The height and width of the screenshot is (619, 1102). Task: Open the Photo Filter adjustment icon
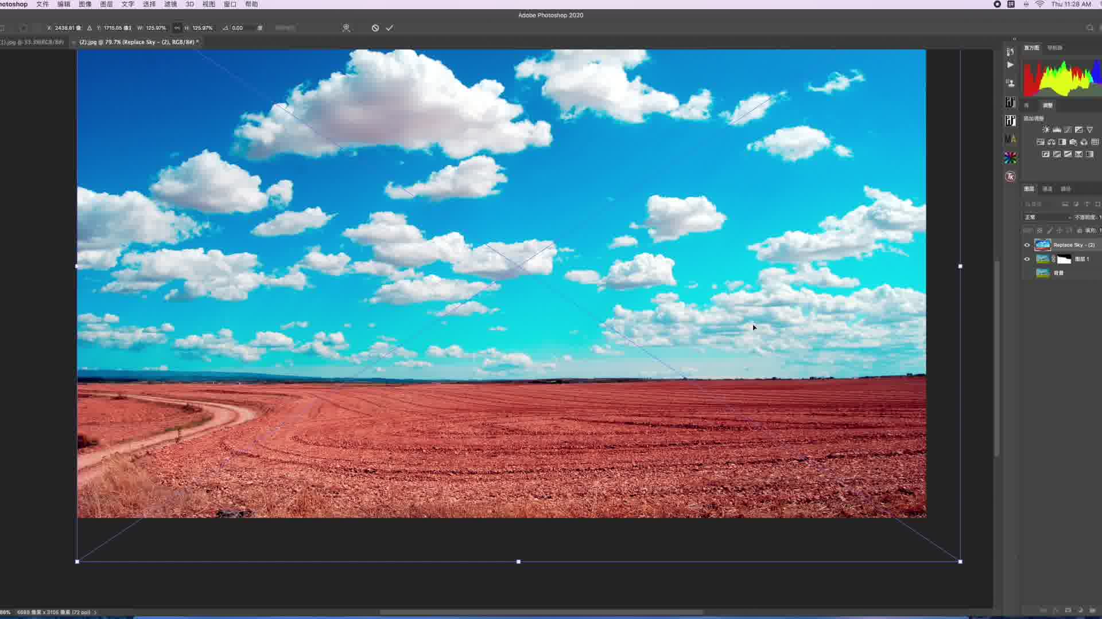click(1073, 142)
